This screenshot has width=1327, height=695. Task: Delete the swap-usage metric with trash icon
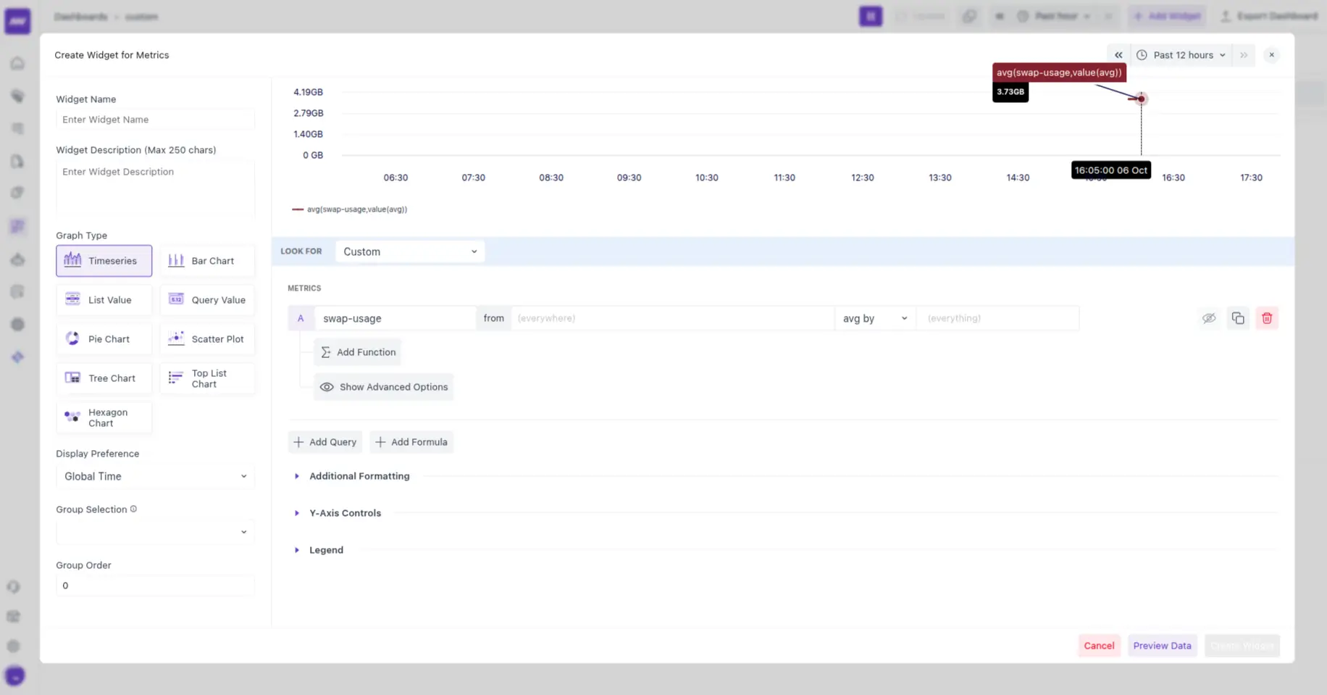(1267, 317)
